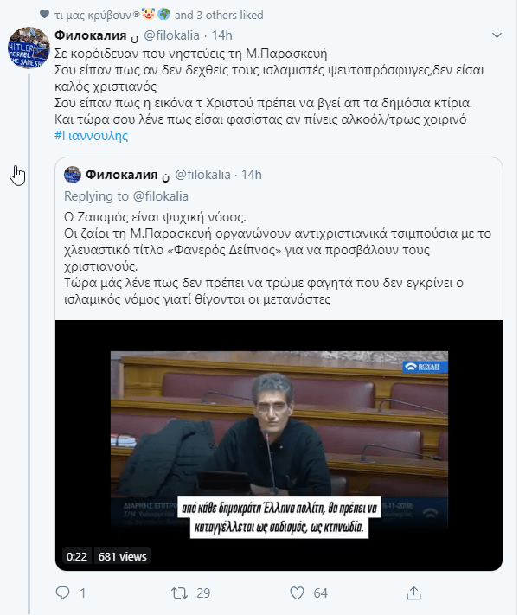519x615 pixels.
Task: Click the small heart icon in liked notice
Action: [x=45, y=14]
